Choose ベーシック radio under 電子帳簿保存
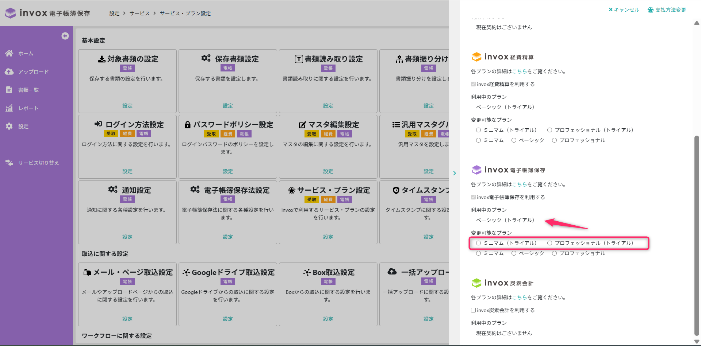Viewport: 701px width, 346px height. point(514,253)
